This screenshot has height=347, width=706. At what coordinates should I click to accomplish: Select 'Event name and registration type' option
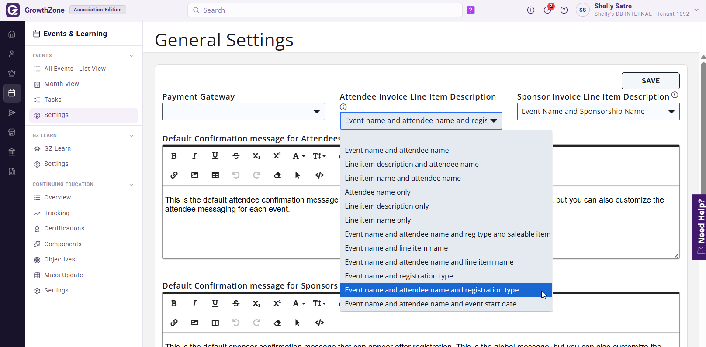446,276
